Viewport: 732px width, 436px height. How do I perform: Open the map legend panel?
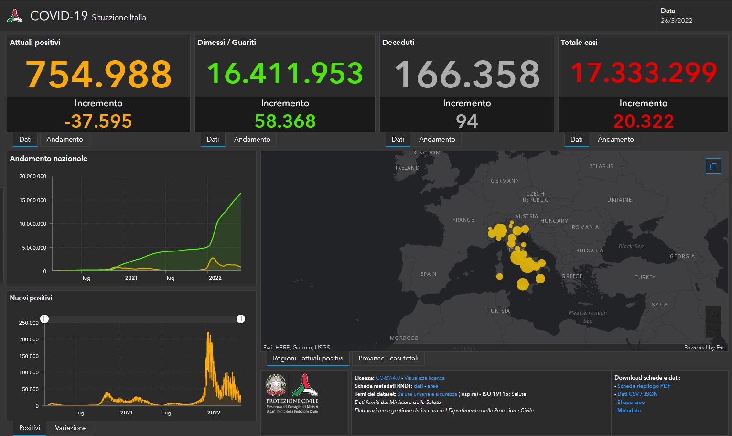[x=713, y=166]
